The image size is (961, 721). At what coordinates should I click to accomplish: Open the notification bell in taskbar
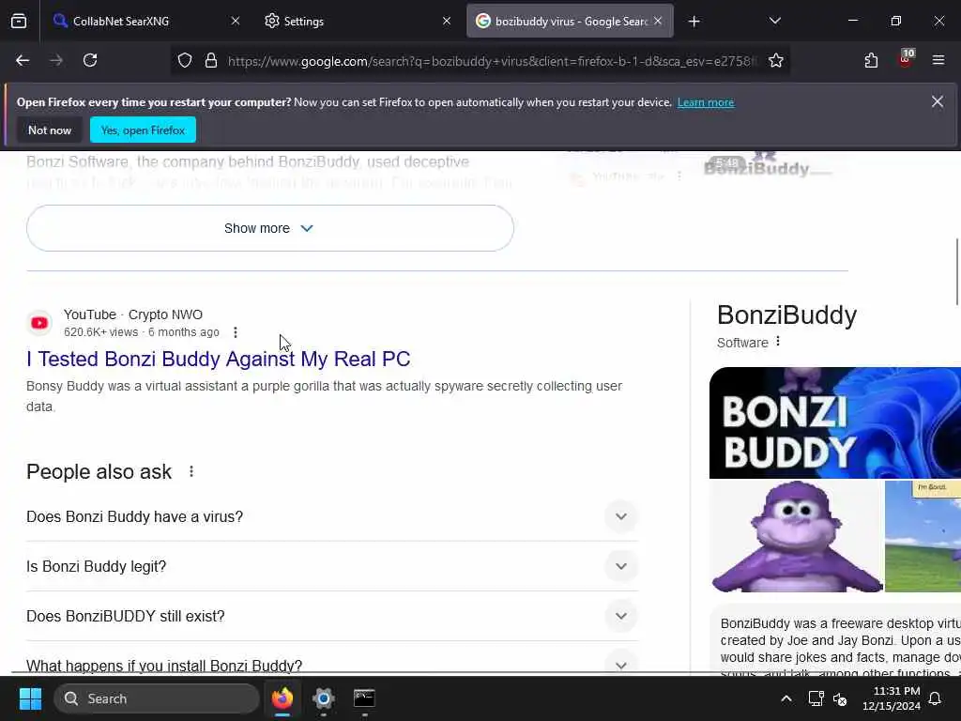(x=935, y=698)
